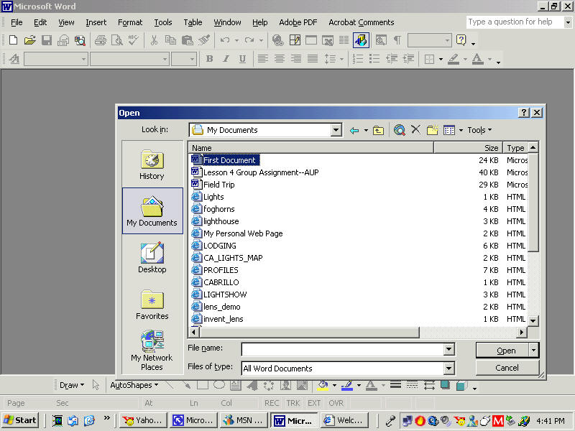Open the Zoom percentage dropdown
Screen dimensions: 575x431
[x=447, y=40]
